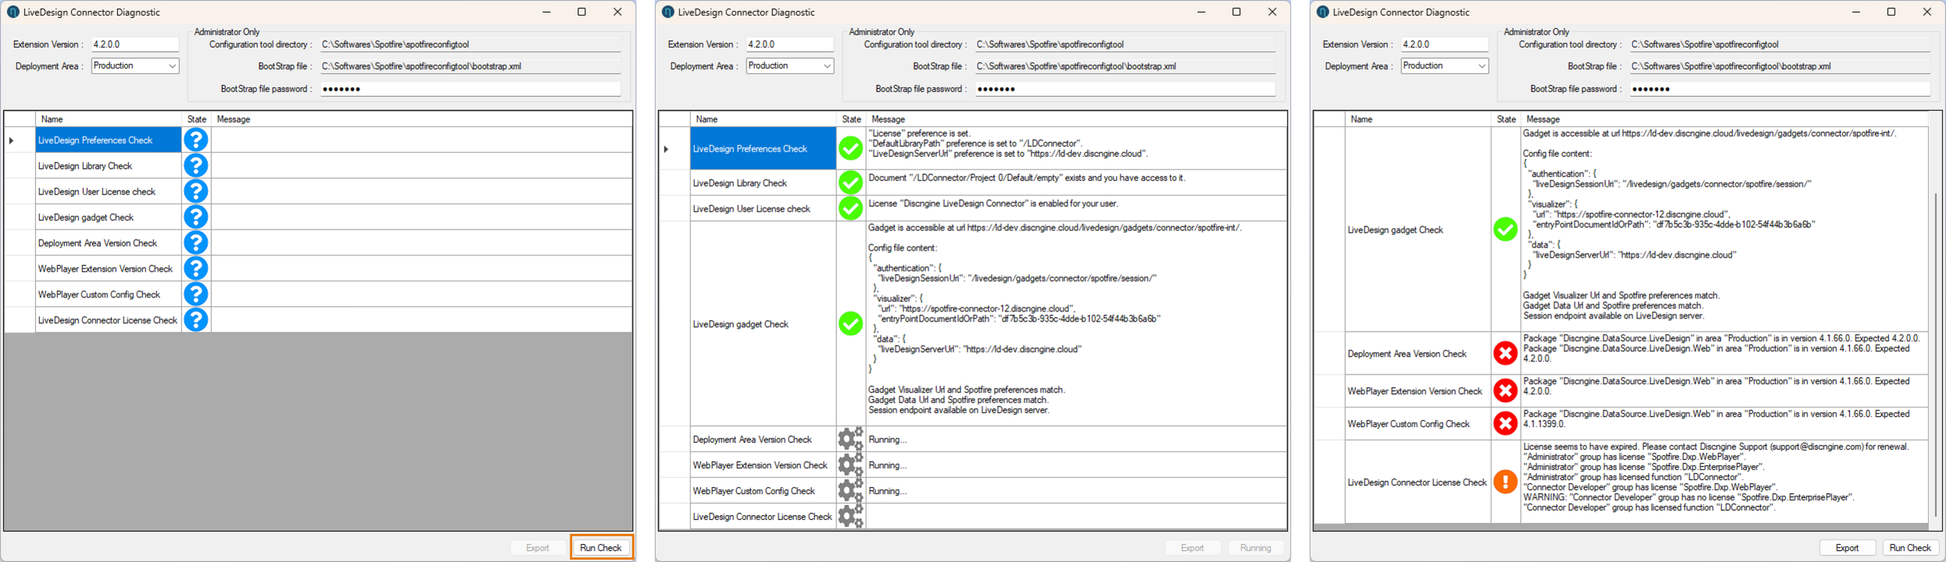Image resolution: width=1946 pixels, height=562 pixels.
Task: Click question-mark icon for LiveDesign User License check, left window
Action: tap(196, 191)
